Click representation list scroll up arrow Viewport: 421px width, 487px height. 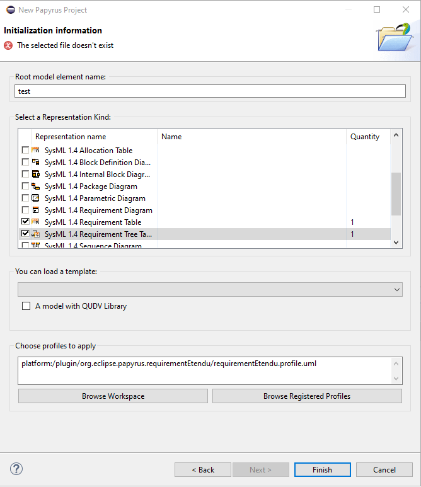(x=396, y=135)
